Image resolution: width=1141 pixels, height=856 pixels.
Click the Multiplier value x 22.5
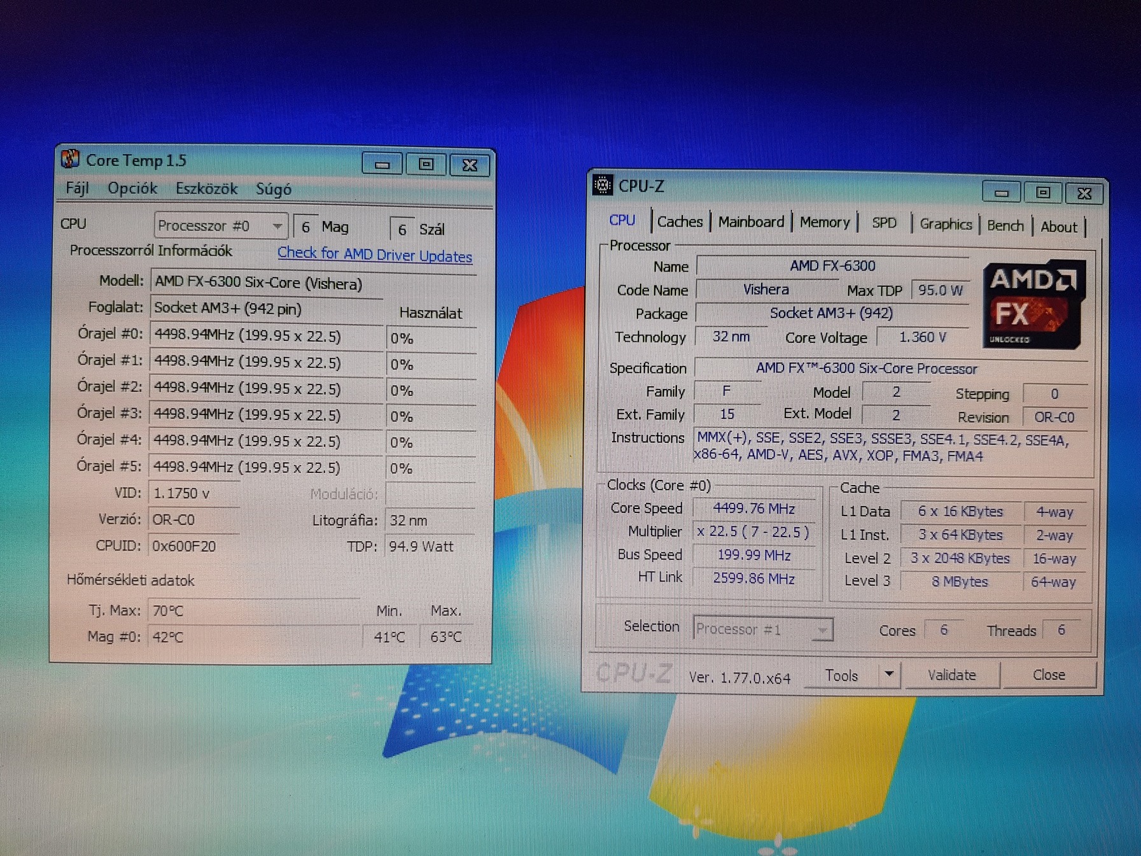click(x=753, y=531)
